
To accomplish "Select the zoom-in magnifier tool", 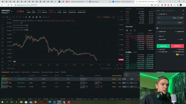I will pyautogui.click(x=3, y=54).
